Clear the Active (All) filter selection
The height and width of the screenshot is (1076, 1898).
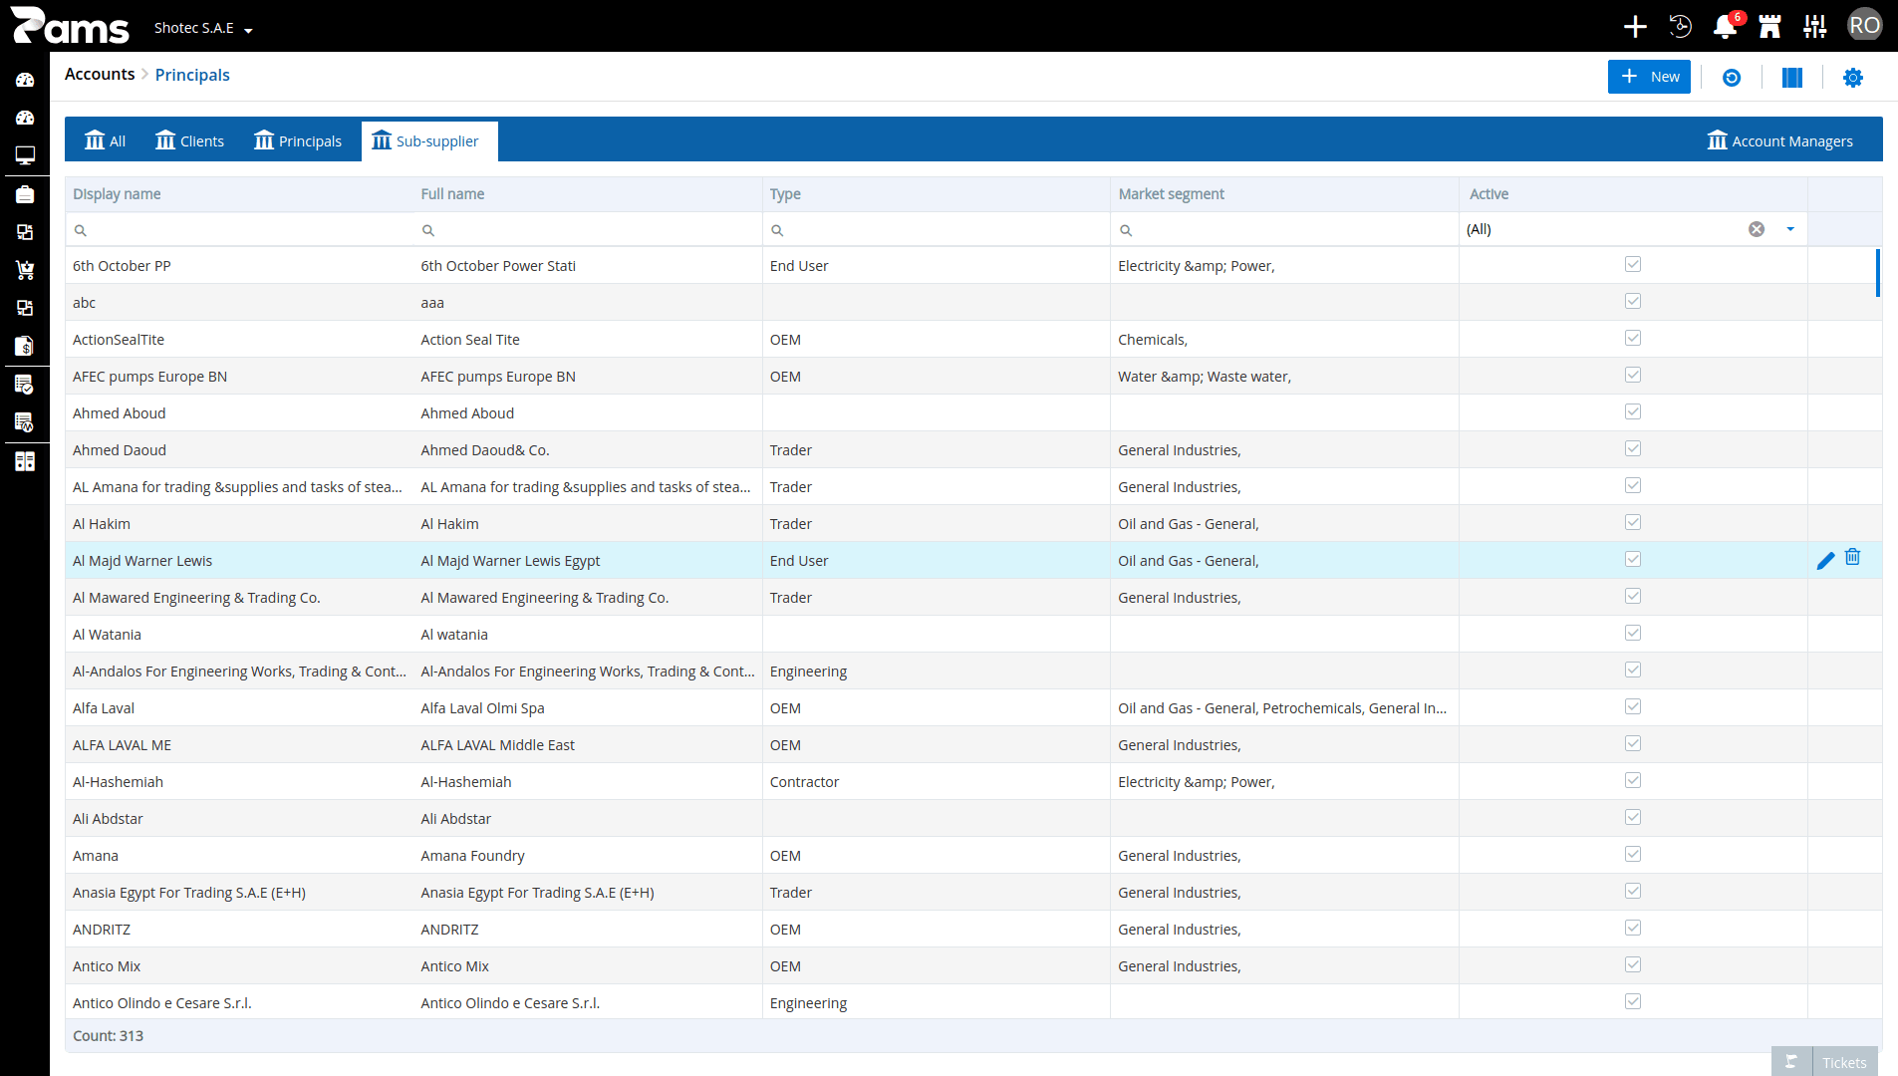pyautogui.click(x=1756, y=229)
